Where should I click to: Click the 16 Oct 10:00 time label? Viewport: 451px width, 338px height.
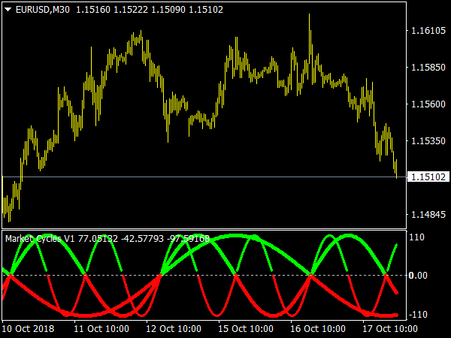tap(318, 329)
